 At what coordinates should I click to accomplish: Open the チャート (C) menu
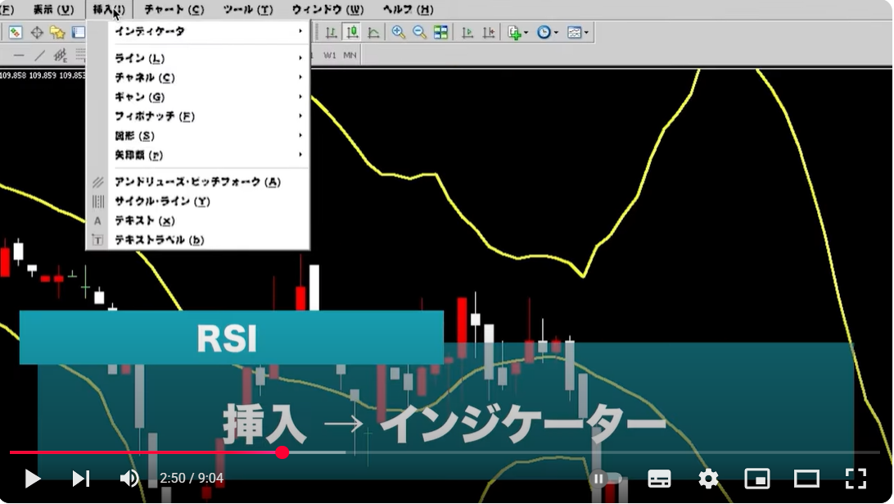(x=174, y=10)
